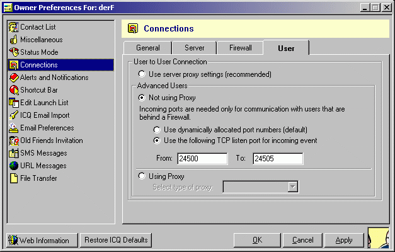Screen dimensions: 395x252
Task: Click the Edit Launch List icon
Action: [x=14, y=103]
